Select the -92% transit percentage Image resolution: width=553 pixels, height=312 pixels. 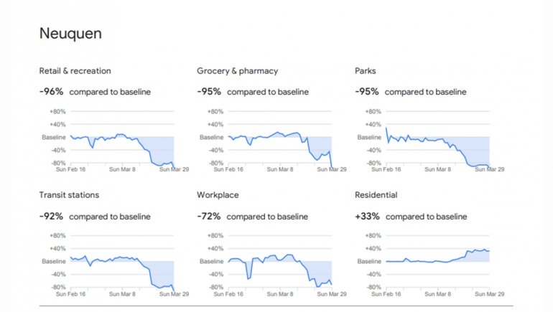(x=51, y=216)
